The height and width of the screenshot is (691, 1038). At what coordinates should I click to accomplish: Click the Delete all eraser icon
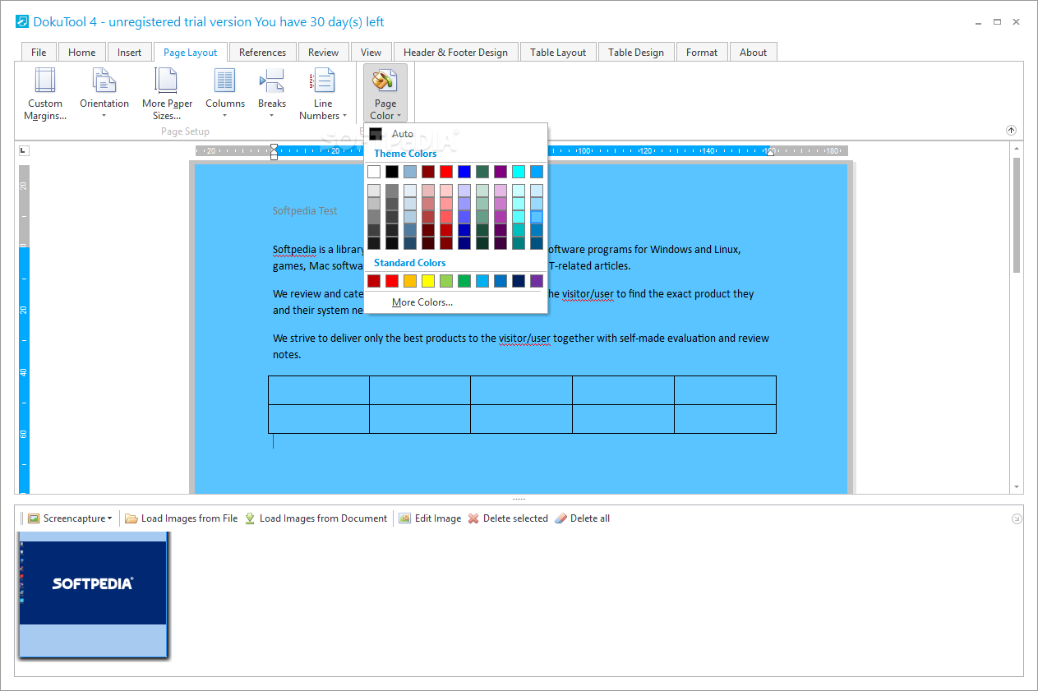click(x=561, y=518)
